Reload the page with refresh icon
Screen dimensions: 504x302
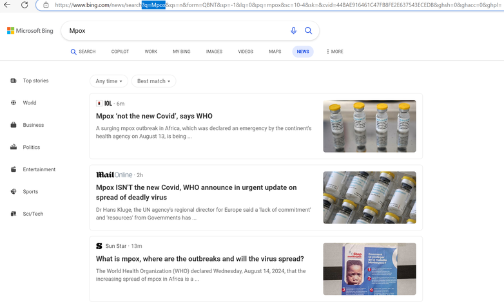click(x=24, y=5)
